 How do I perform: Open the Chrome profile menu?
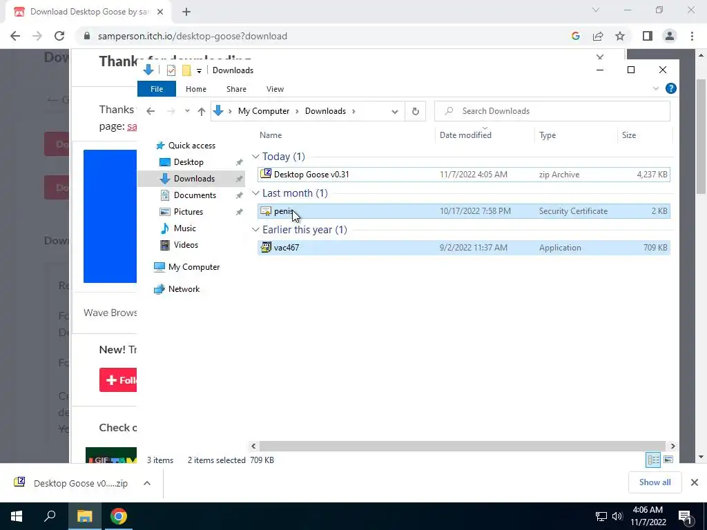coord(670,36)
